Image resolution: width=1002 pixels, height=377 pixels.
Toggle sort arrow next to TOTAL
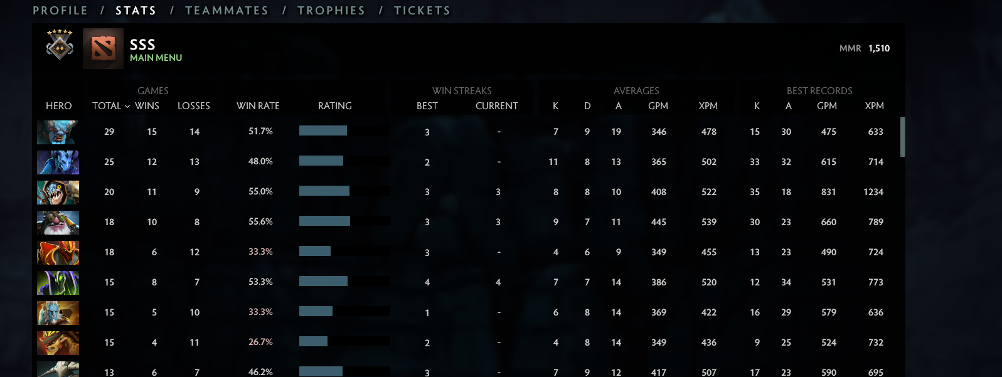point(127,106)
